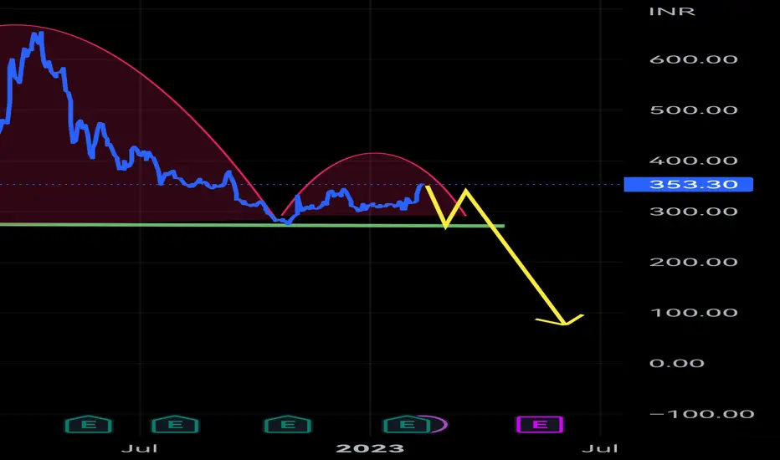Click the 0.00 price axis label
The image size is (780, 460).
(x=677, y=364)
